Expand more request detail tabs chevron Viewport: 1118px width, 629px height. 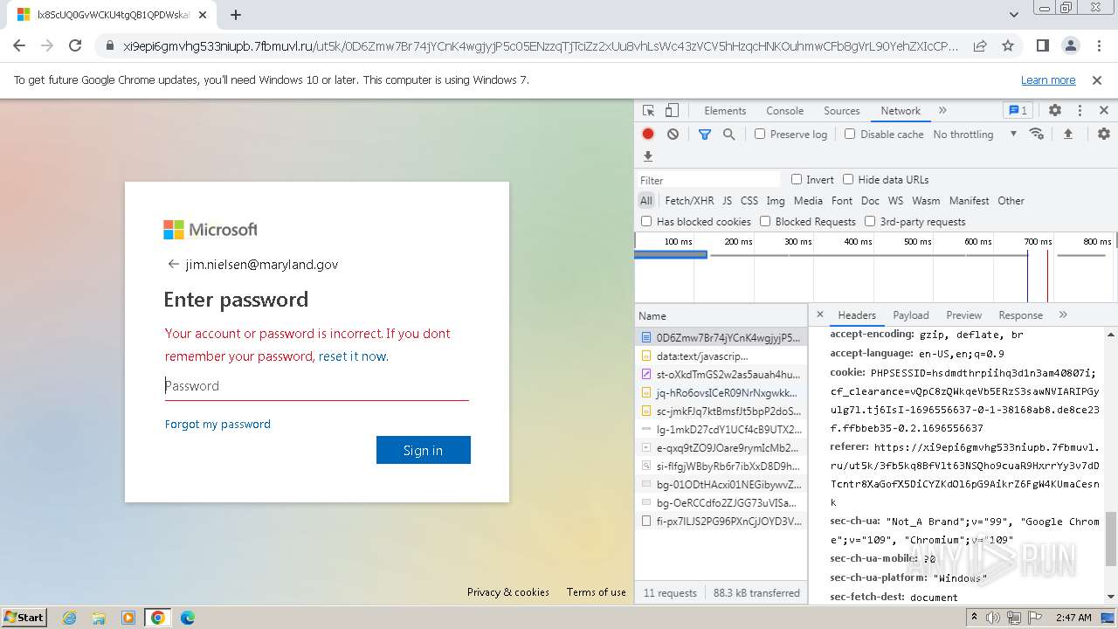click(x=1063, y=315)
